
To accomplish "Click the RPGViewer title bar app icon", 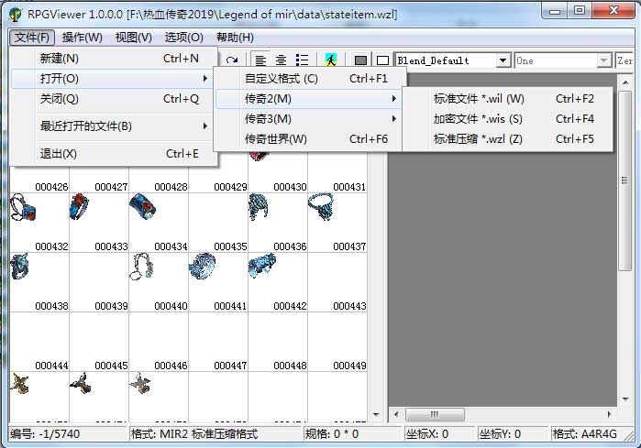I will point(16,15).
